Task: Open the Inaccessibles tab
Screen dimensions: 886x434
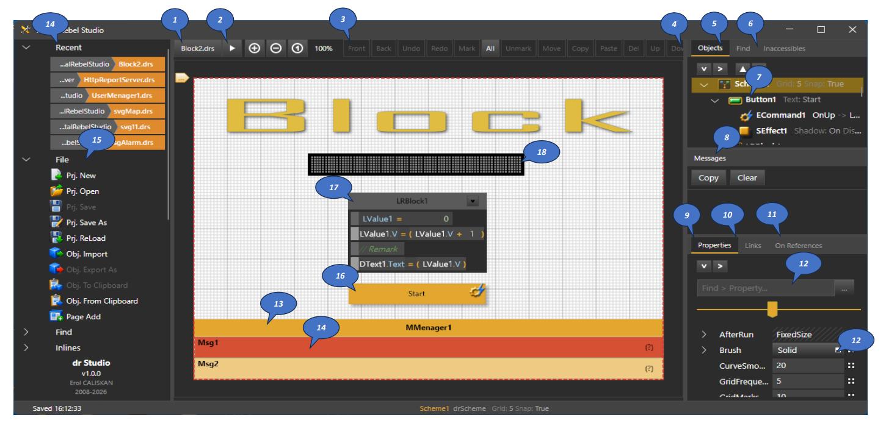Action: pyautogui.click(x=784, y=48)
